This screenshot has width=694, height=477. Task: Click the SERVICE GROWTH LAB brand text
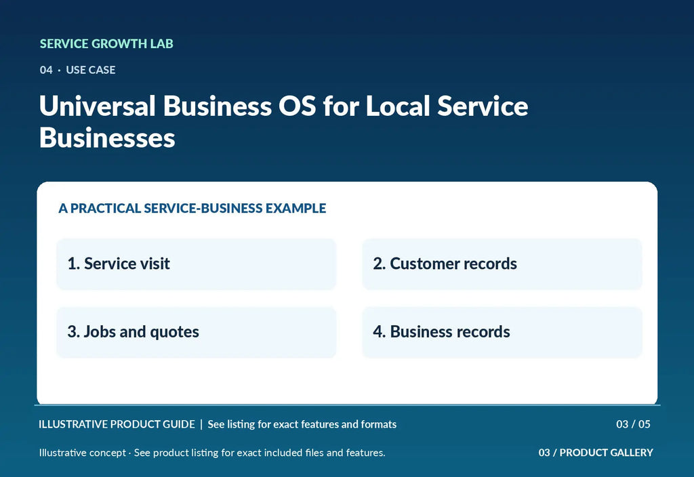(106, 44)
